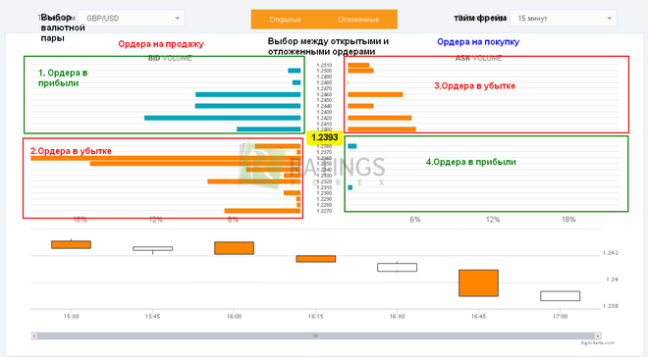Click the 16:00 orange candlestick

(x=234, y=248)
